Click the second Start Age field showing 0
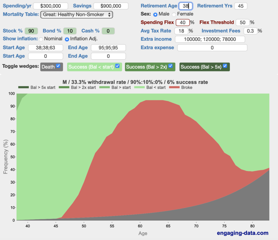The width and height of the screenshot is (278, 240). 46,56
